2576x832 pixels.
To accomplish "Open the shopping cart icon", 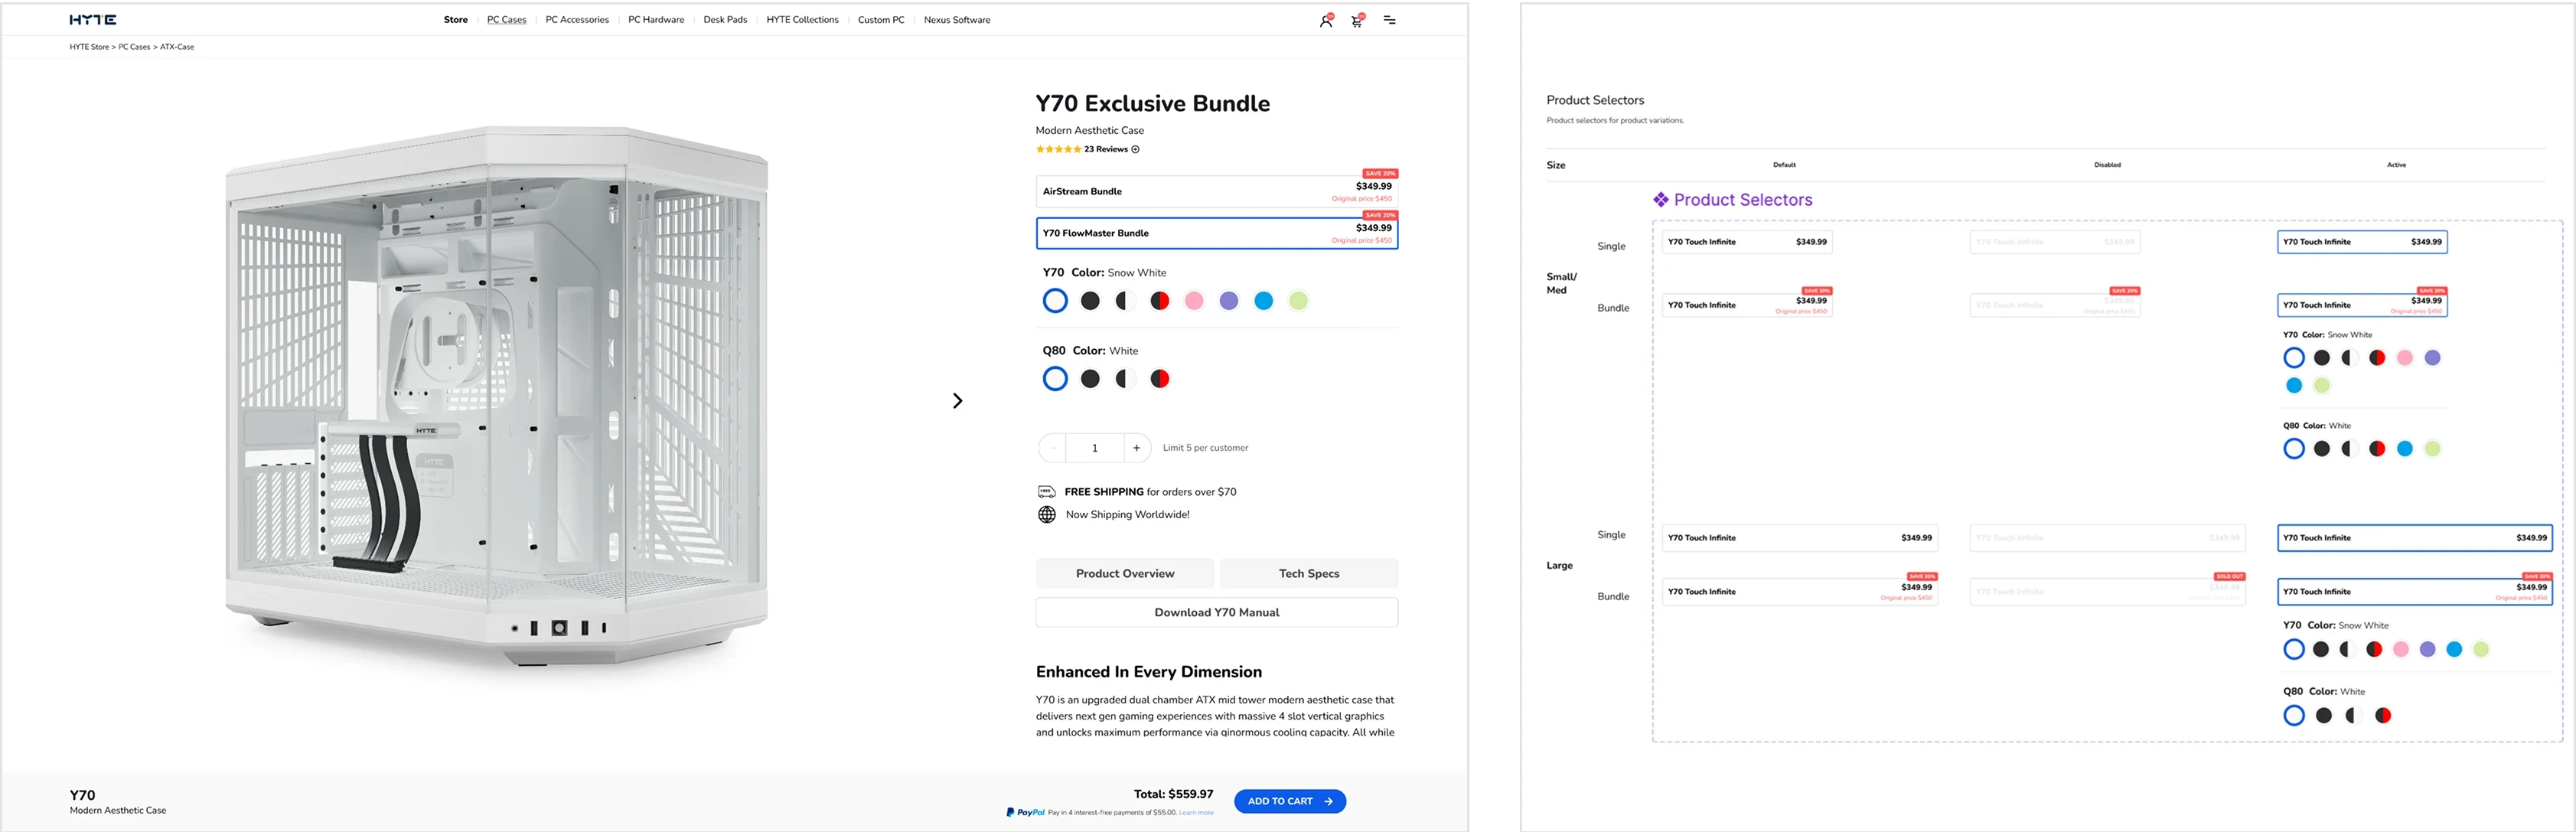I will 1357,20.
